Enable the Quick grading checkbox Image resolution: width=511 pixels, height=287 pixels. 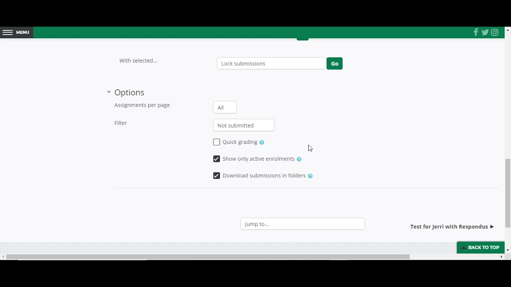(x=216, y=142)
